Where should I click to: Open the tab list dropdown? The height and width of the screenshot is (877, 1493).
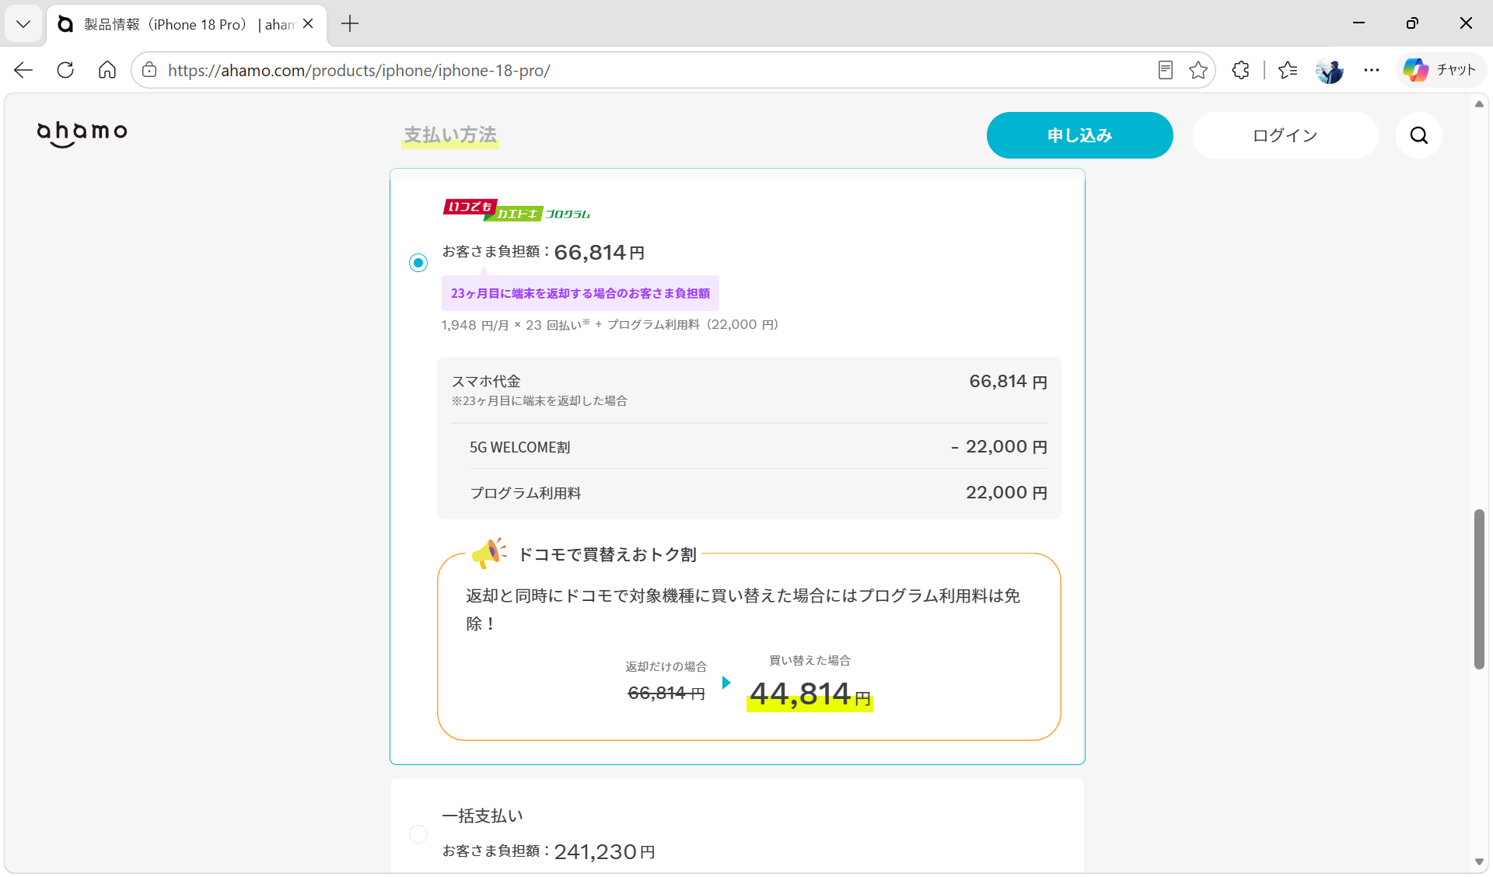tap(23, 24)
